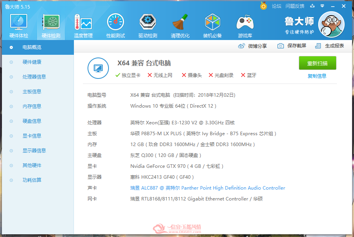This screenshot has height=237, width=354.
Task: Go to 主板信息 motherboard info
Action: click(x=38, y=92)
